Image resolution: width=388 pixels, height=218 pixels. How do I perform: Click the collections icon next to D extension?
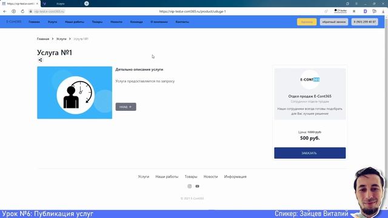(x=374, y=12)
